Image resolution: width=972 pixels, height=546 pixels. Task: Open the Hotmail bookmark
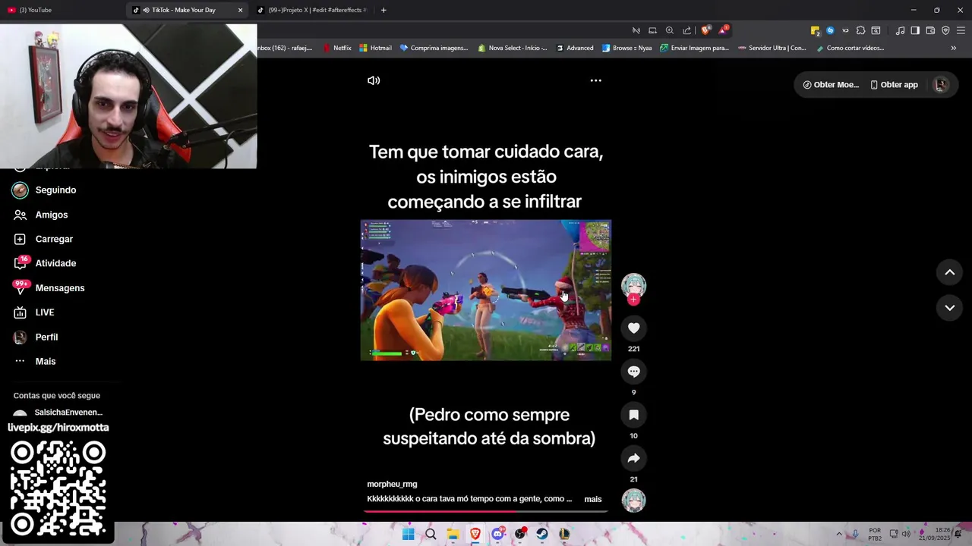375,48
